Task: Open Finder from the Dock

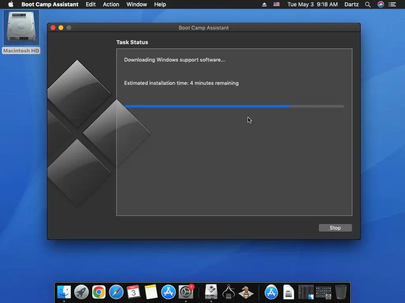Action: point(64,292)
